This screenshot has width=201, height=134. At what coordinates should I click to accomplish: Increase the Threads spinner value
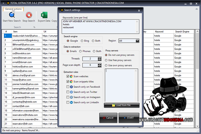click(99, 58)
